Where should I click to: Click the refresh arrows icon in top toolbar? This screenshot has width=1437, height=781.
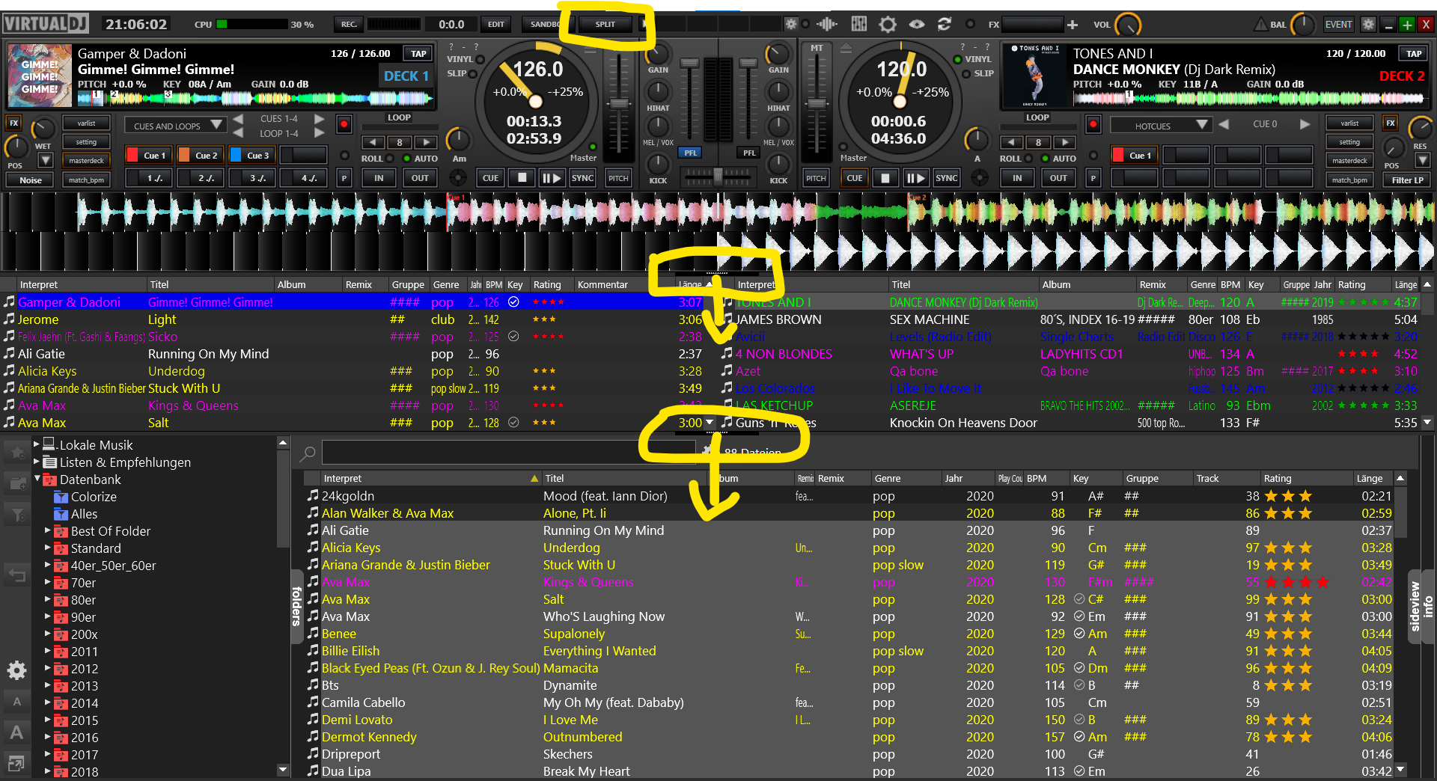click(x=945, y=24)
